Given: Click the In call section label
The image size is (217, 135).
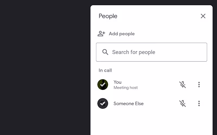Looking at the screenshot, I should (105, 70).
